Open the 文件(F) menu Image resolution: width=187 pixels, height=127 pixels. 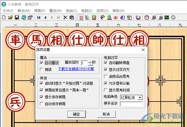click(8, 11)
